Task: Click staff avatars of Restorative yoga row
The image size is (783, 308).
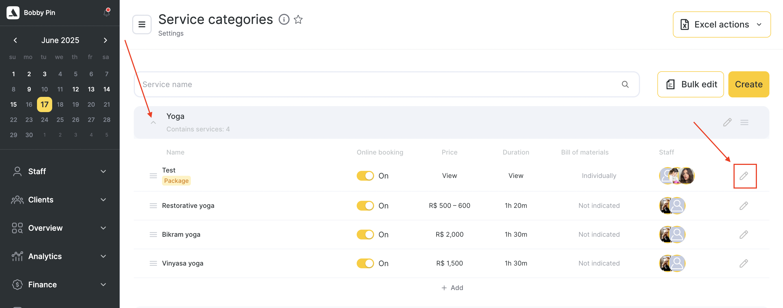Action: click(672, 205)
